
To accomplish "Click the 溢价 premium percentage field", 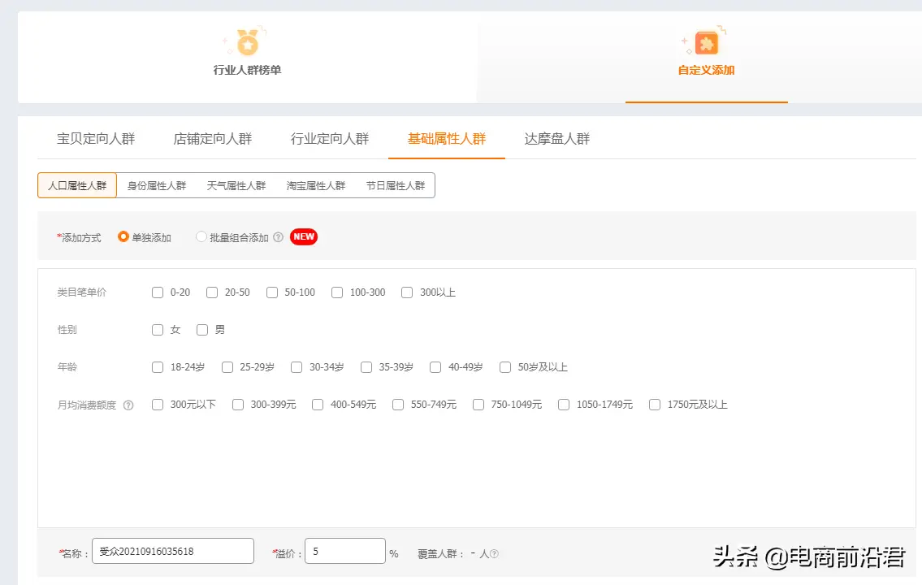I will [x=344, y=550].
